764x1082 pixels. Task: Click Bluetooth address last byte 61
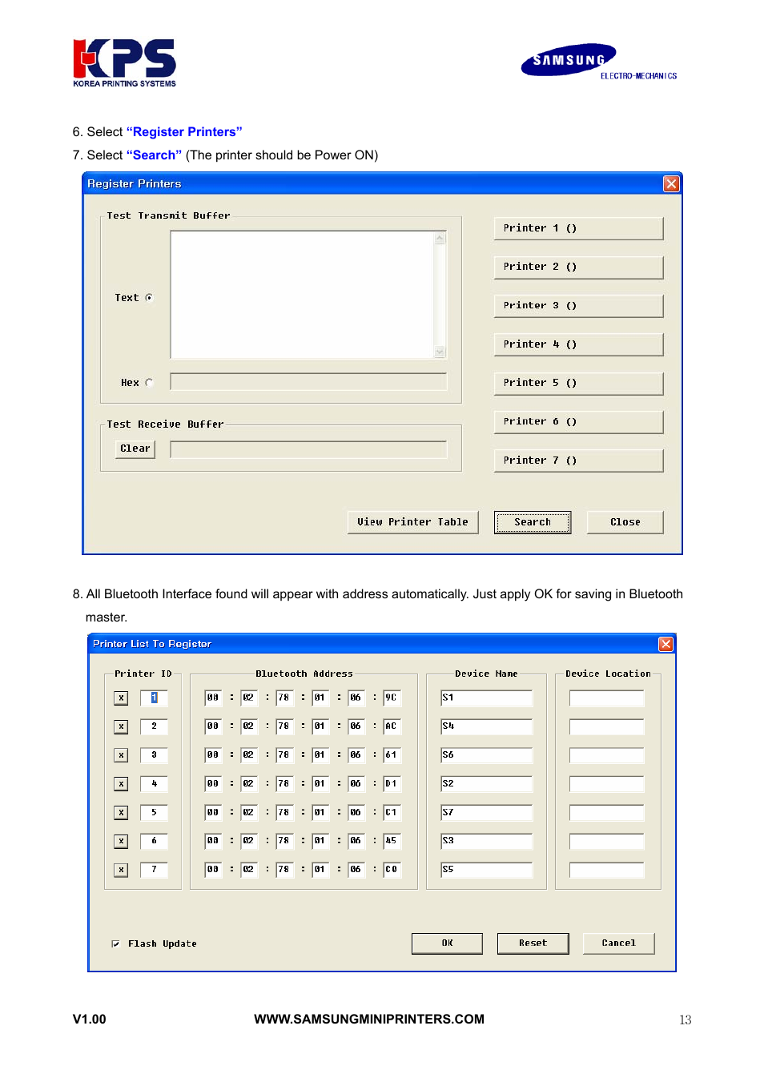click(392, 755)
